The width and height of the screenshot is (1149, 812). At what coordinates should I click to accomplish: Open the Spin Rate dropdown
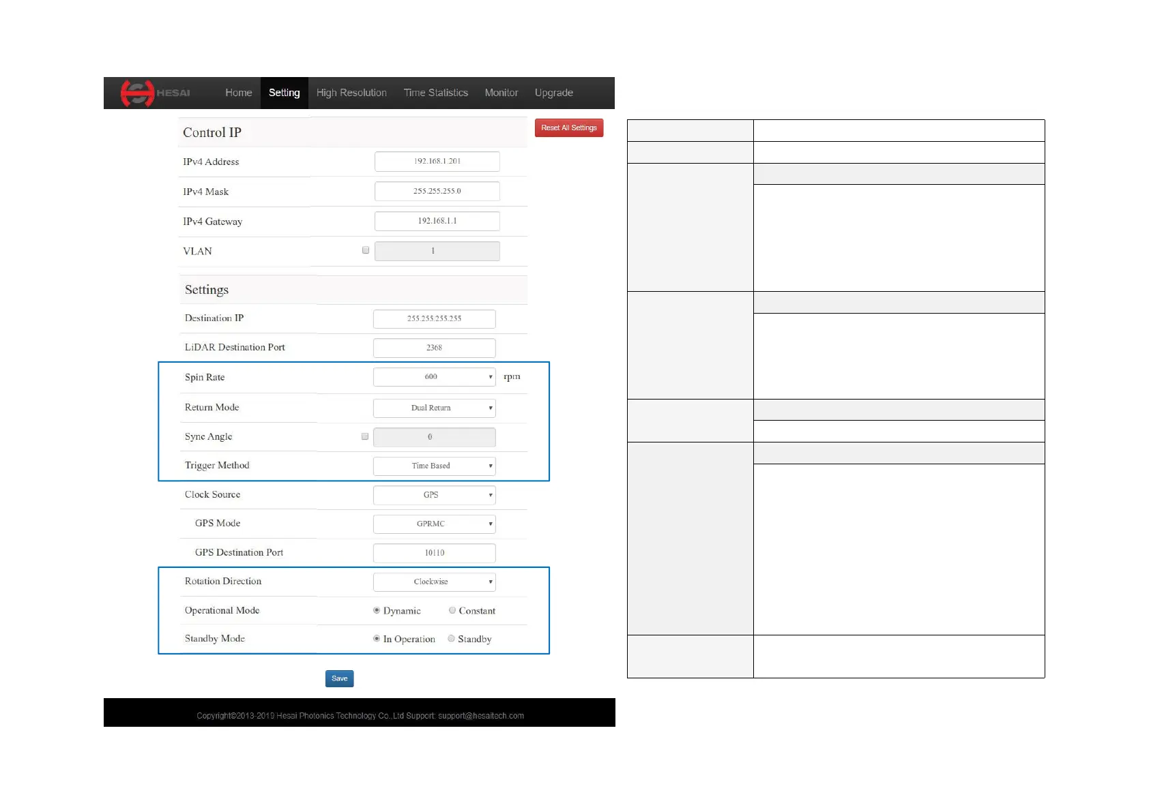tap(435, 377)
